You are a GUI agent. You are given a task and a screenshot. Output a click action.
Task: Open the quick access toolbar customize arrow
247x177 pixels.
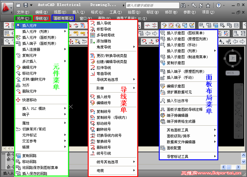point(31,5)
